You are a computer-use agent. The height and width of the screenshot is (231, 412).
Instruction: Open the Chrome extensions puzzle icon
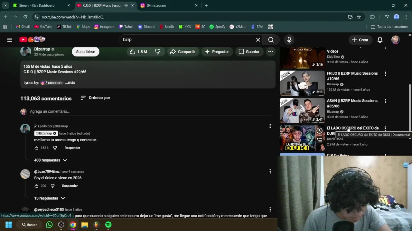point(373,17)
